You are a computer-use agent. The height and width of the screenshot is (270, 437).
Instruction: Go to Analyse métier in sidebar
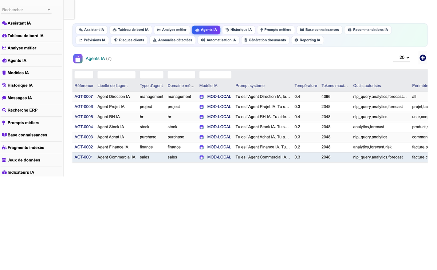coord(19,48)
